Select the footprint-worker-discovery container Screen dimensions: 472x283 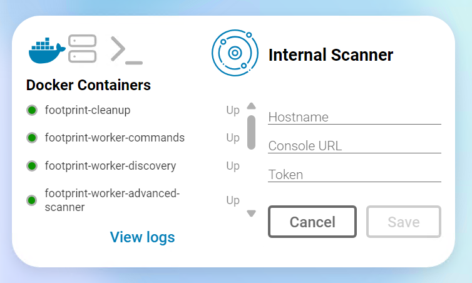[110, 166]
